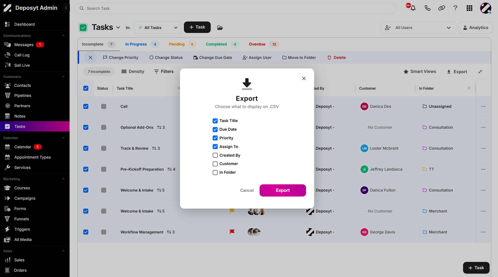This screenshot has height=277, width=498.
Task: Open the link chain icon in header
Action: click(442, 8)
